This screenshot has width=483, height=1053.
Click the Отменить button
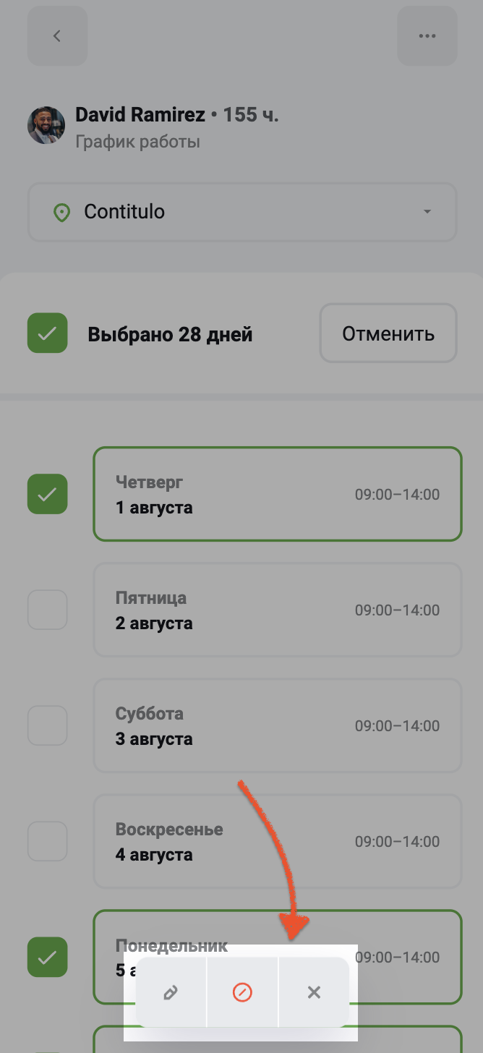pos(388,333)
